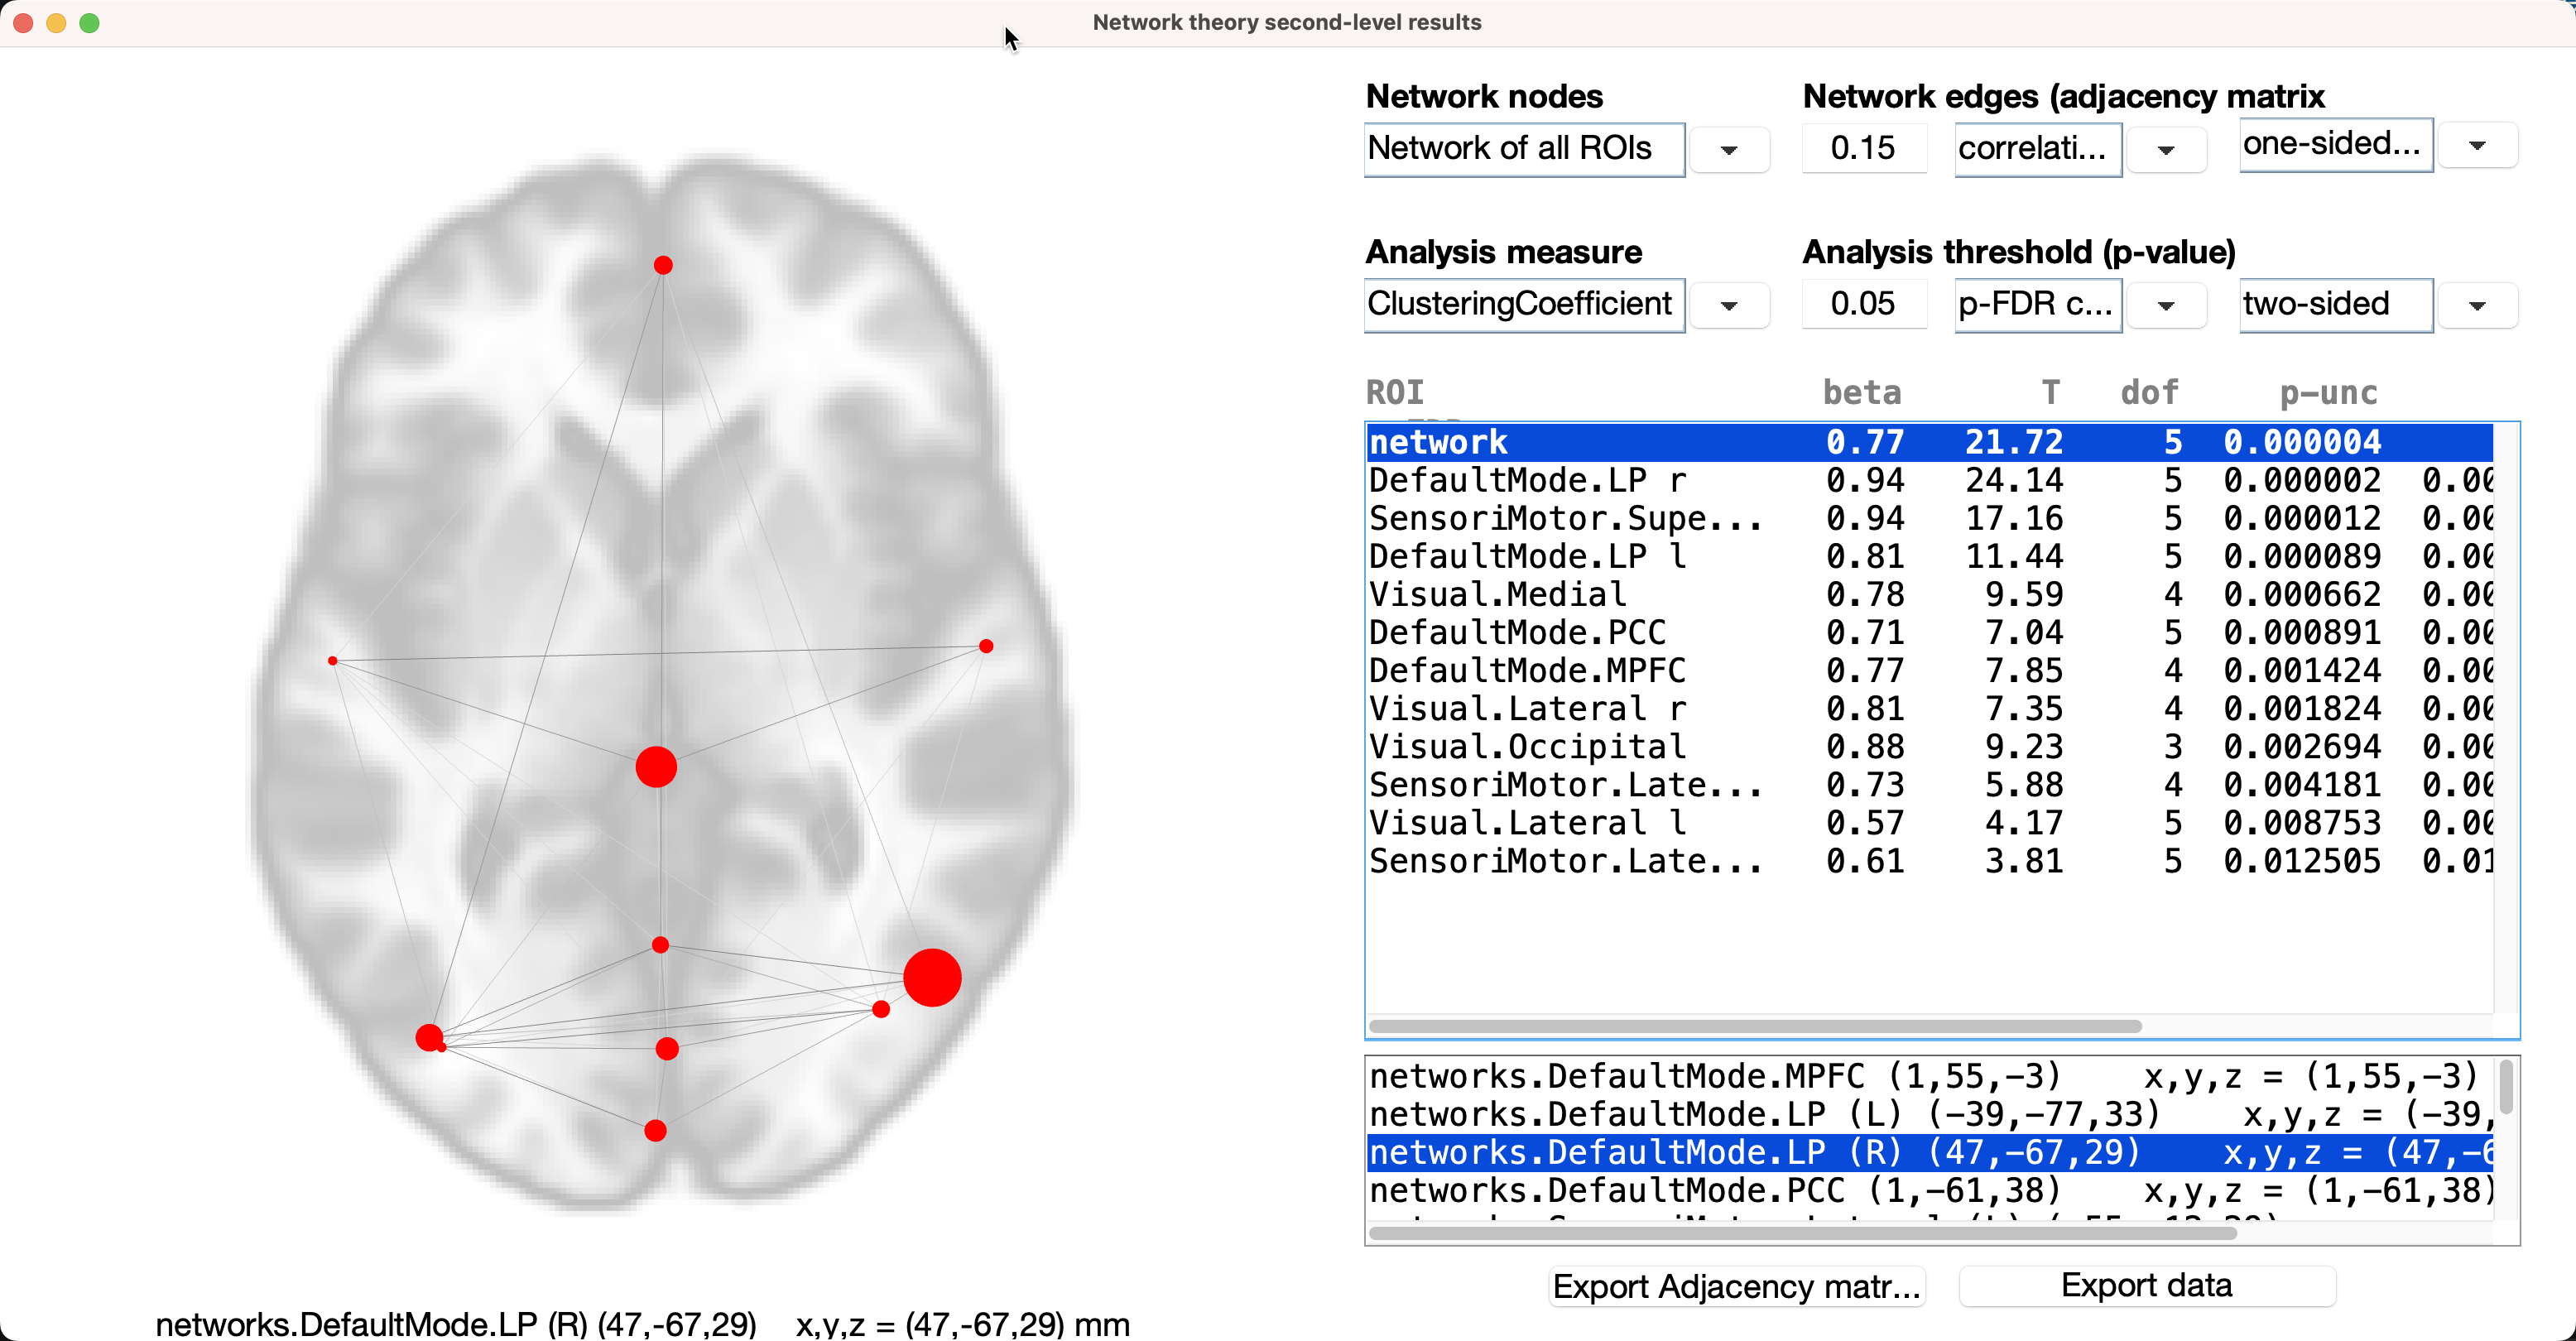Select the SensoriMotor.Late row with T 3.81

(1930, 861)
